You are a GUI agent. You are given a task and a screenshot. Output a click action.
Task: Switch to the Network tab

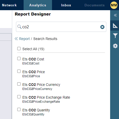click(x=9, y=5)
